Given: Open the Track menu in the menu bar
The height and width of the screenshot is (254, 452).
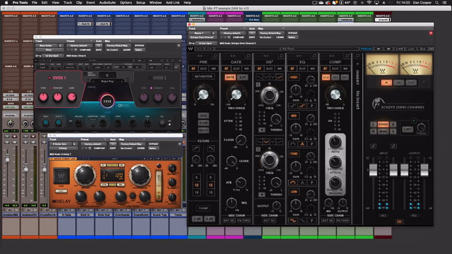Looking at the screenshot, I should coord(68,3).
